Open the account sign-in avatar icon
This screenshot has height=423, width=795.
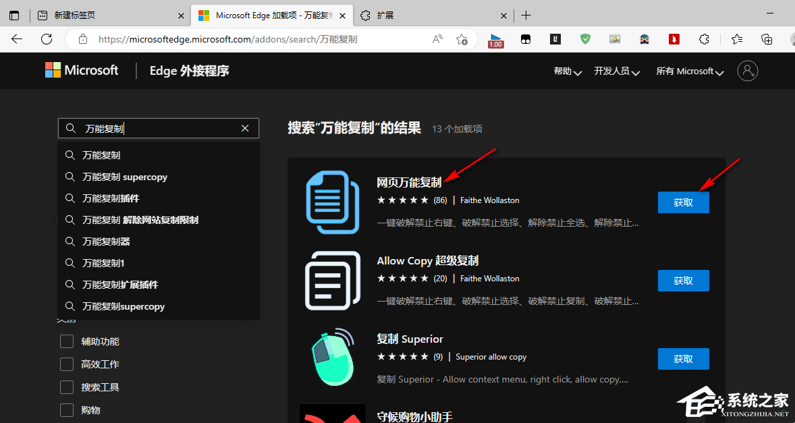pyautogui.click(x=748, y=71)
